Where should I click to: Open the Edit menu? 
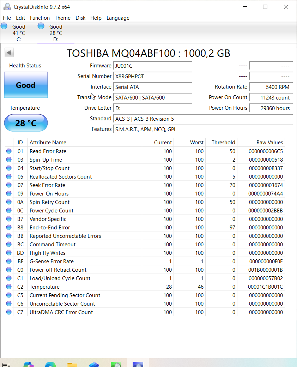click(20, 18)
